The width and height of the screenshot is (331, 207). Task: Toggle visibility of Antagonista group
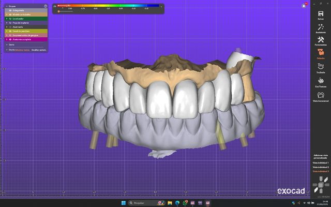(10, 10)
